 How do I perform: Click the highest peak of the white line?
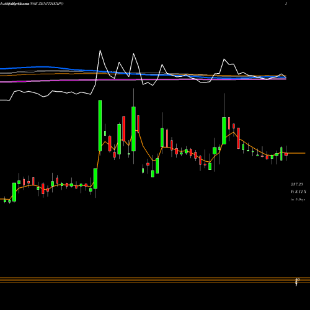pyautogui.click(x=100, y=51)
